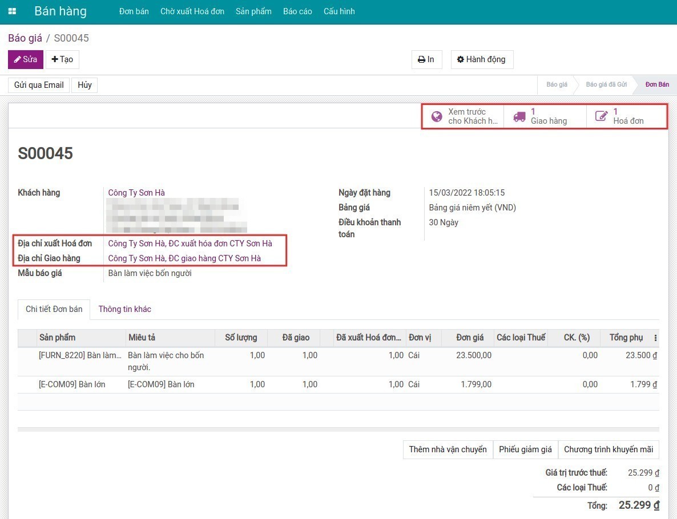
Task: Open the Đơn bán menu
Action: coord(134,11)
